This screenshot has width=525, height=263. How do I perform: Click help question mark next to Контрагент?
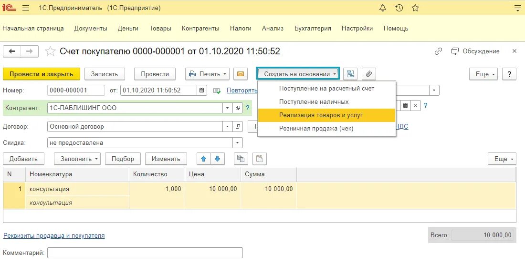point(248,108)
